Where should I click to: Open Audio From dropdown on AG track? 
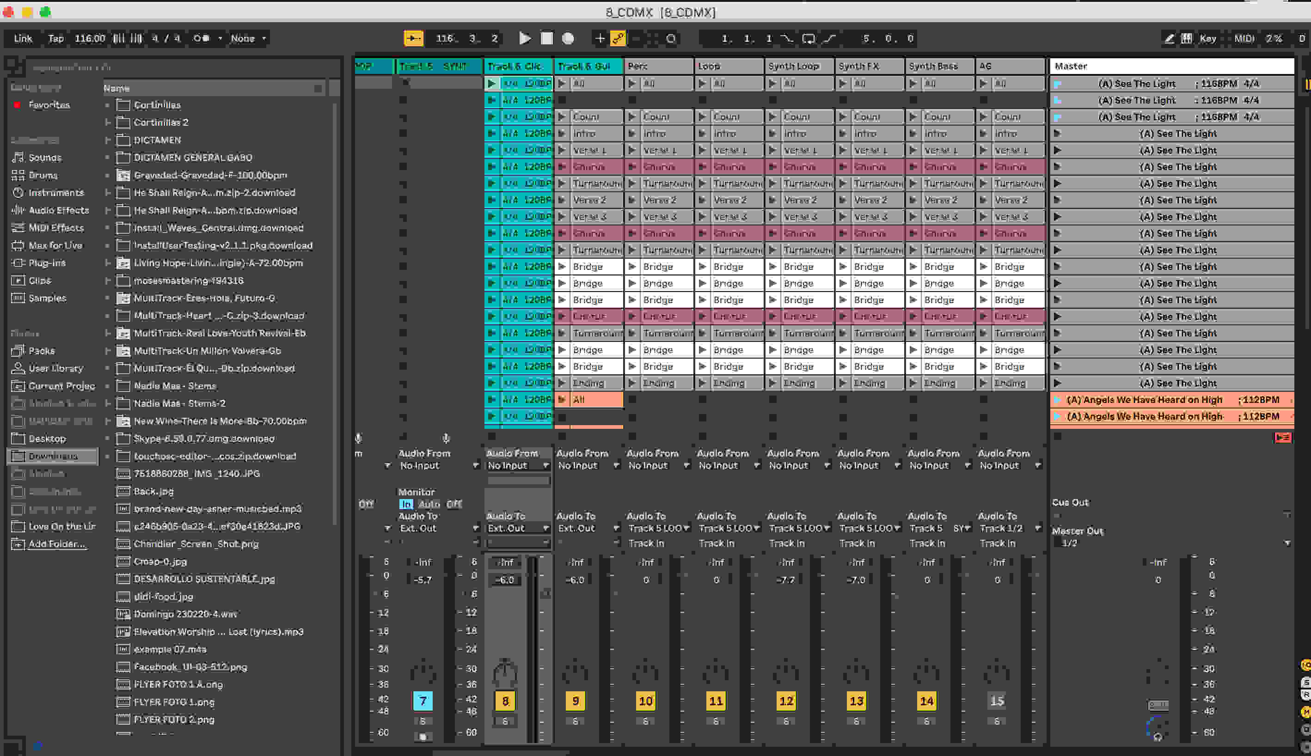tap(1009, 465)
